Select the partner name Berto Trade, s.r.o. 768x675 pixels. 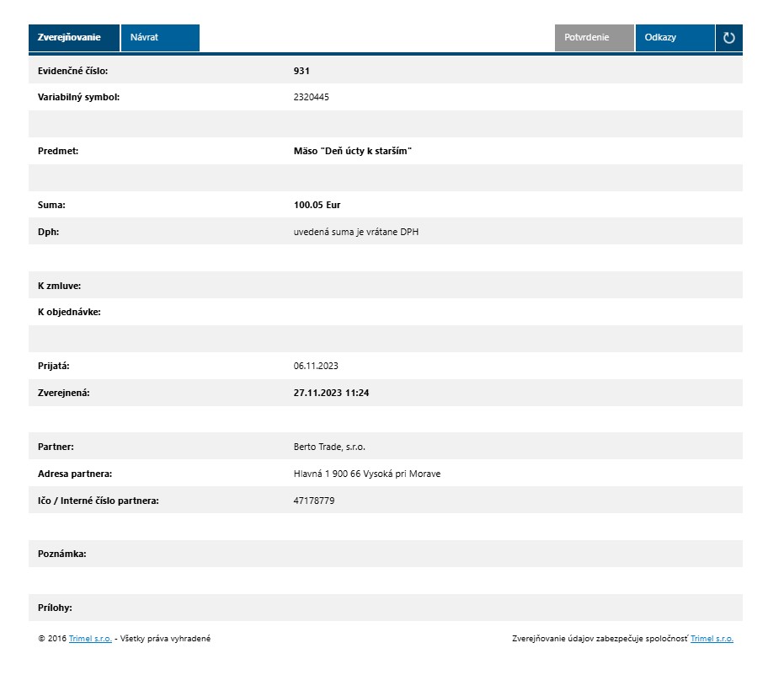(329, 447)
